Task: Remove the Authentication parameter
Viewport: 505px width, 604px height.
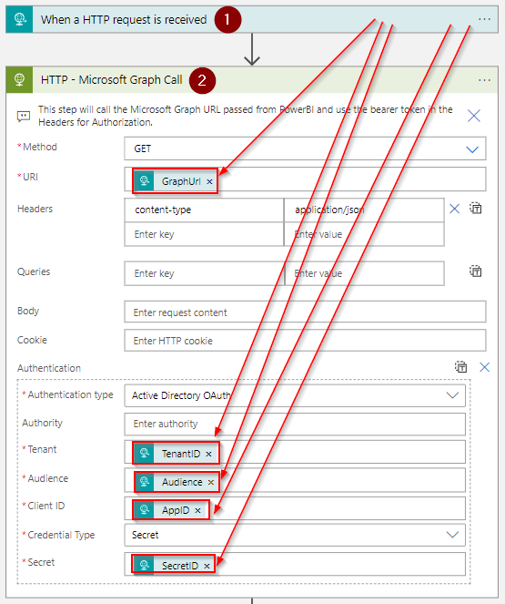Action: pos(485,367)
